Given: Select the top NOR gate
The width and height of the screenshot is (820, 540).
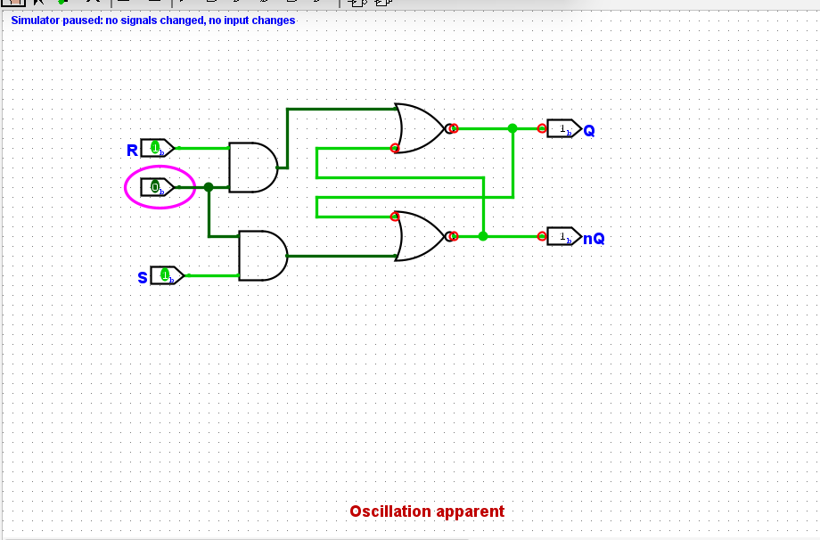Looking at the screenshot, I should click(x=419, y=127).
